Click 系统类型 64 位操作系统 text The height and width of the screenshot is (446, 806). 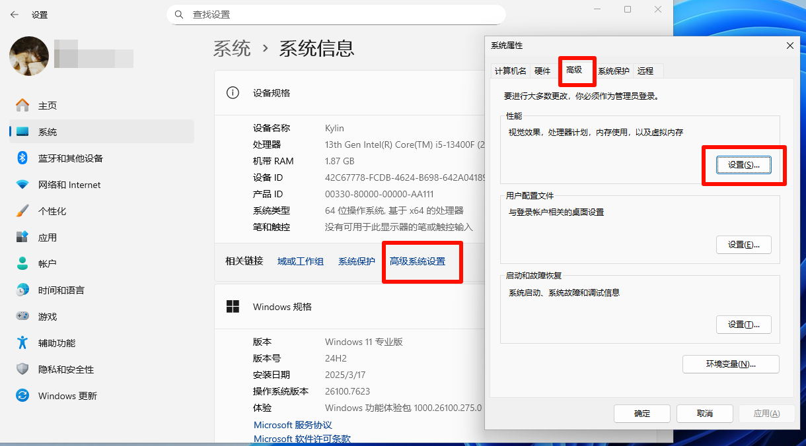394,210
